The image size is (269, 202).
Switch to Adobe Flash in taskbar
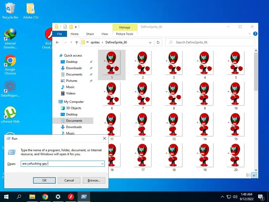click(x=71, y=197)
